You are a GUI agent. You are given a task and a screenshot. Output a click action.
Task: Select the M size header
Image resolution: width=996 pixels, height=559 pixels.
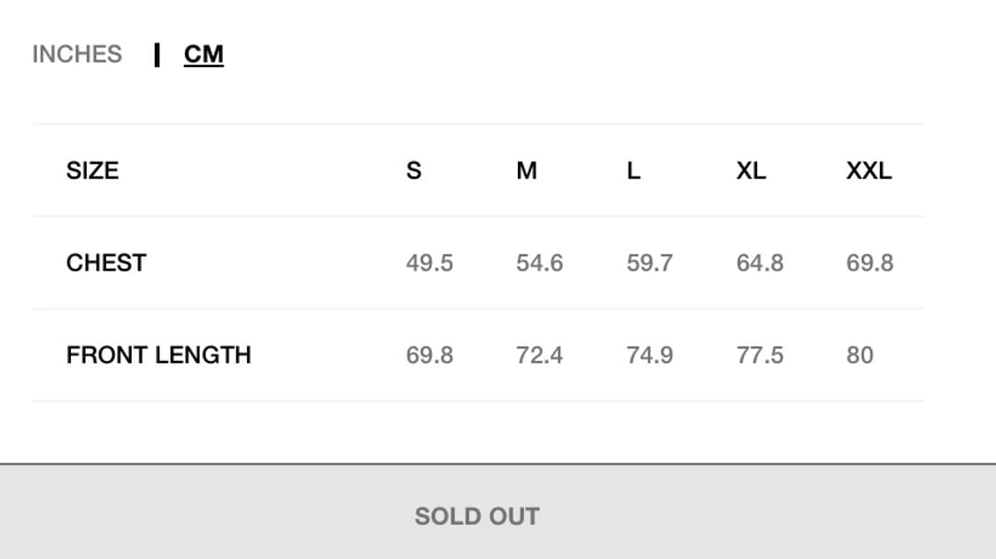tap(527, 171)
